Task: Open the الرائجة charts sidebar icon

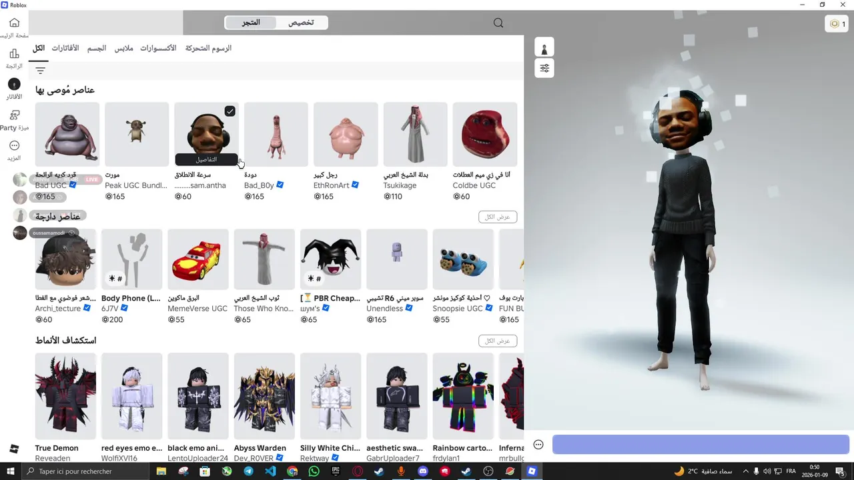Action: click(14, 53)
